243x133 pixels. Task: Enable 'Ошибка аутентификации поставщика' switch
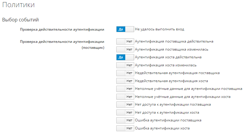(125, 121)
